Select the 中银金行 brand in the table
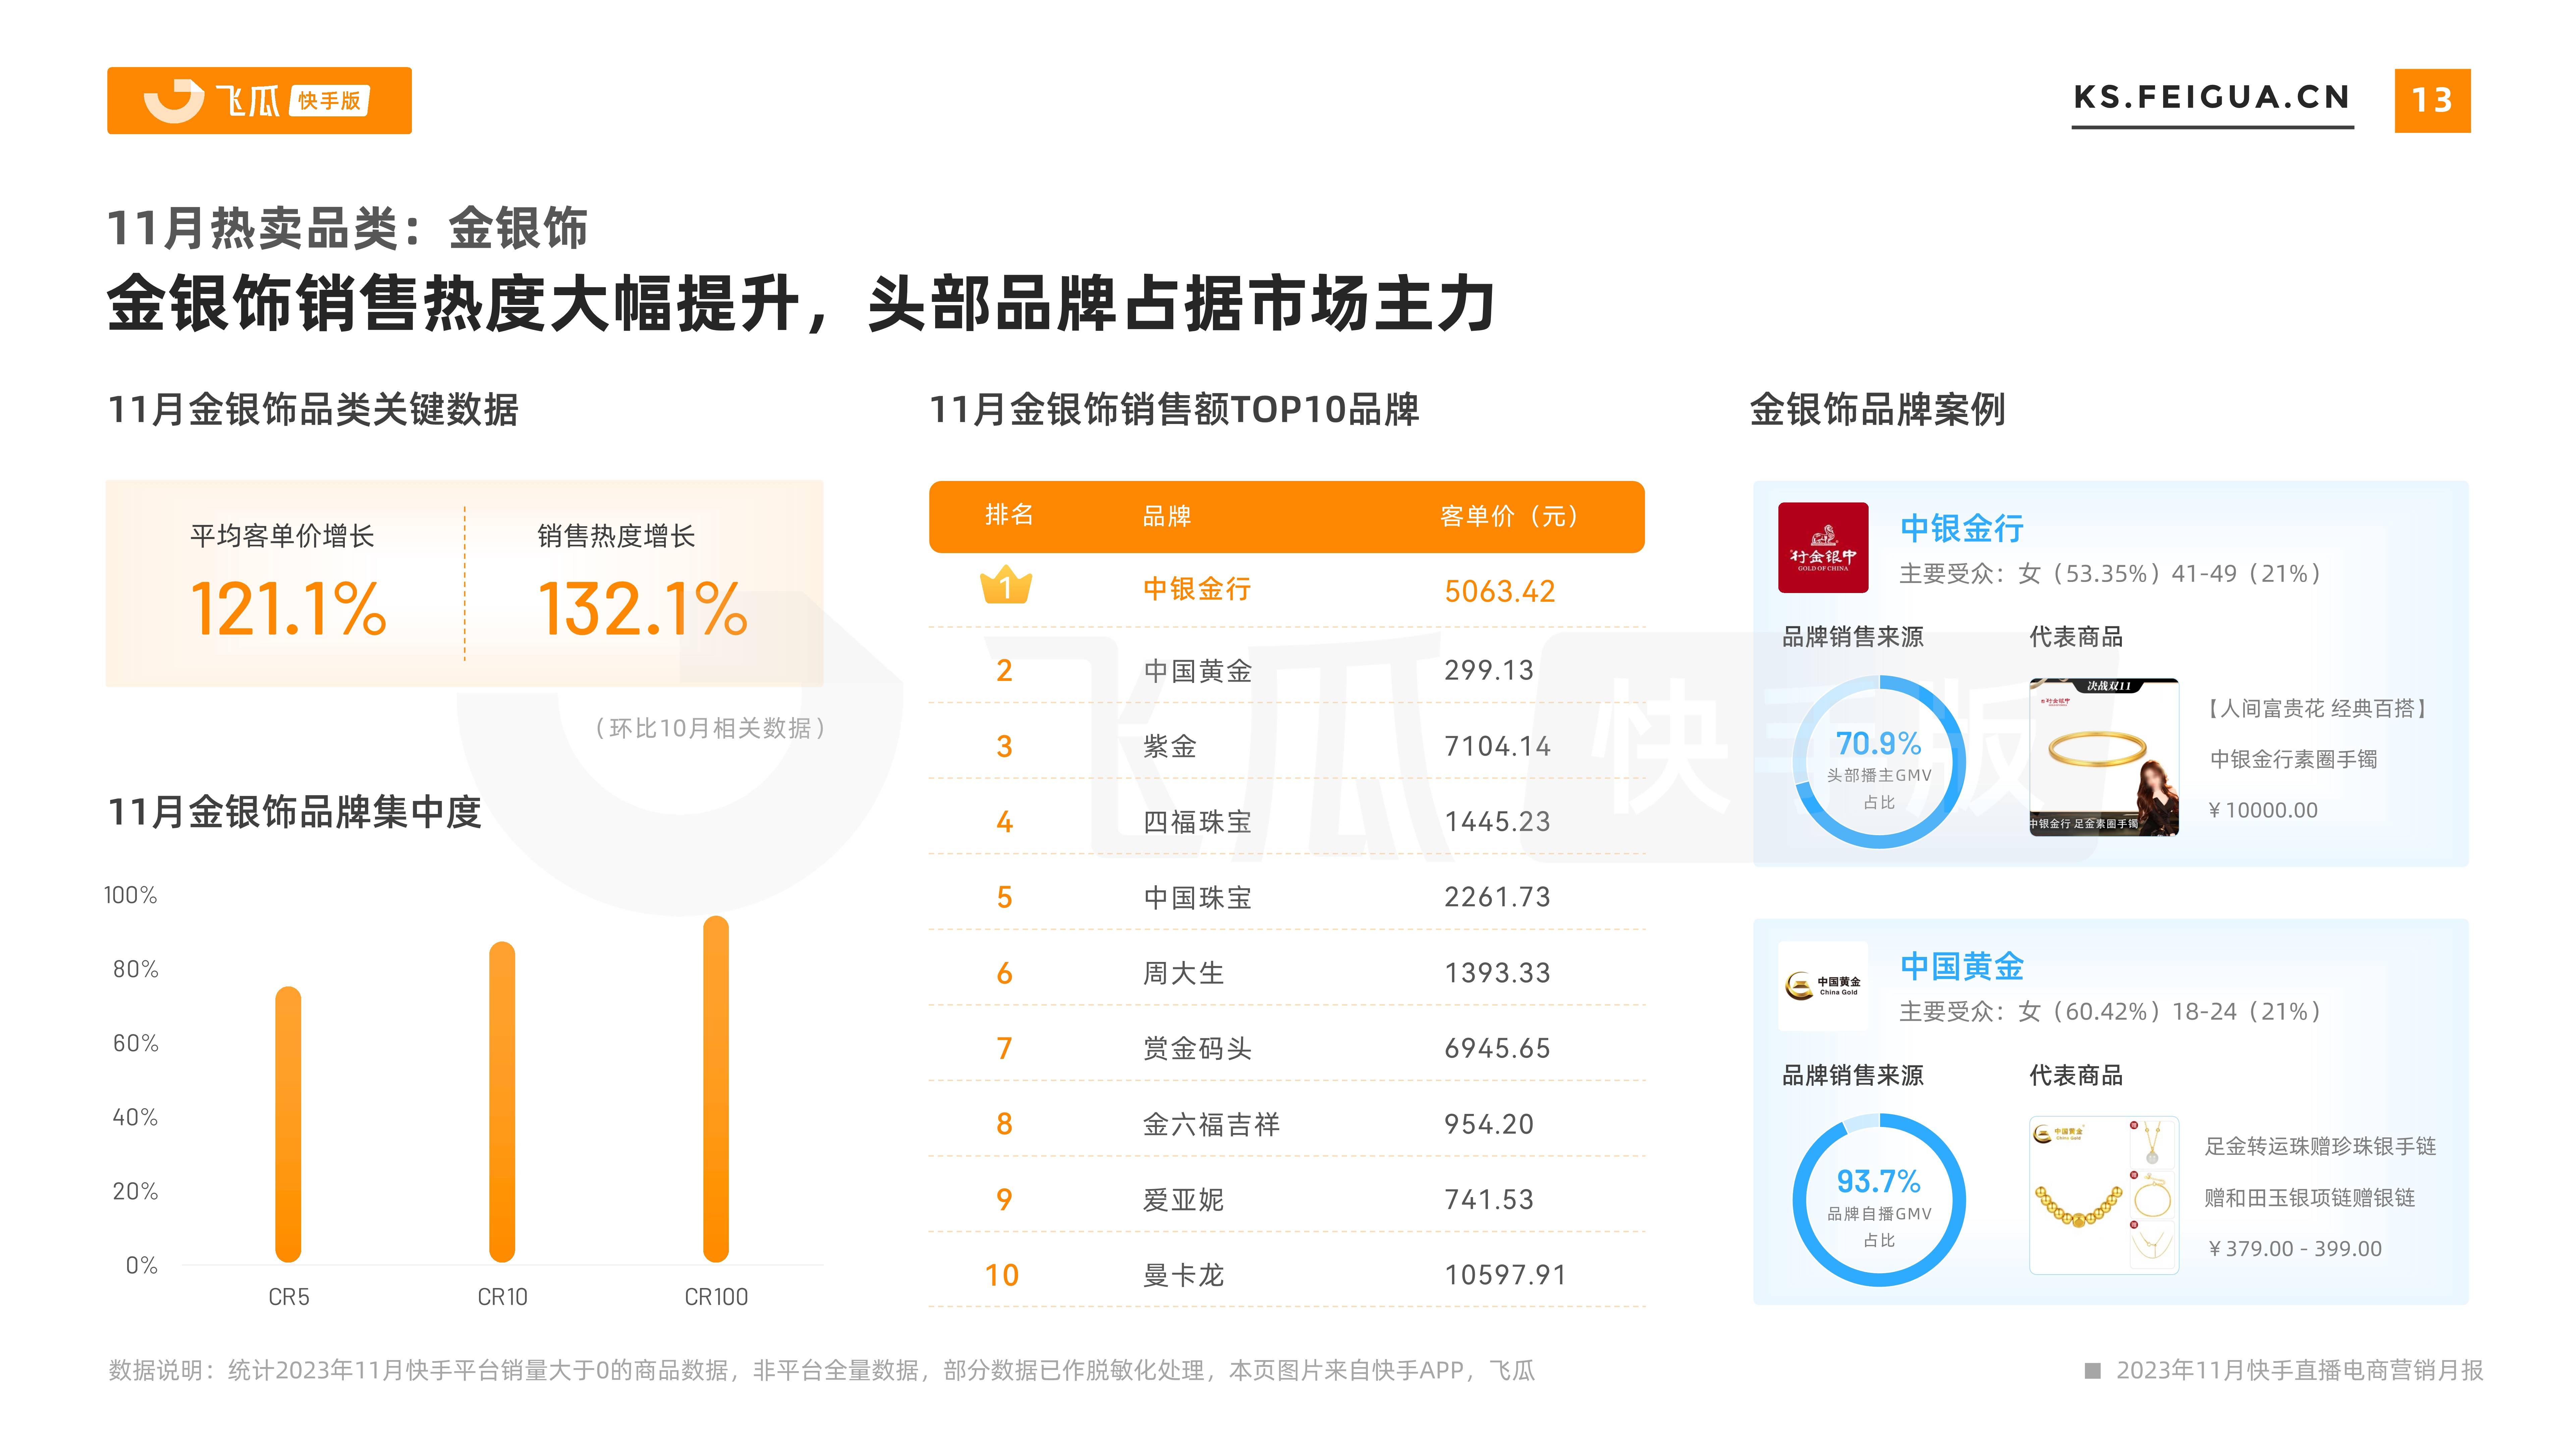Image resolution: width=2576 pixels, height=1449 pixels. [x=1197, y=589]
